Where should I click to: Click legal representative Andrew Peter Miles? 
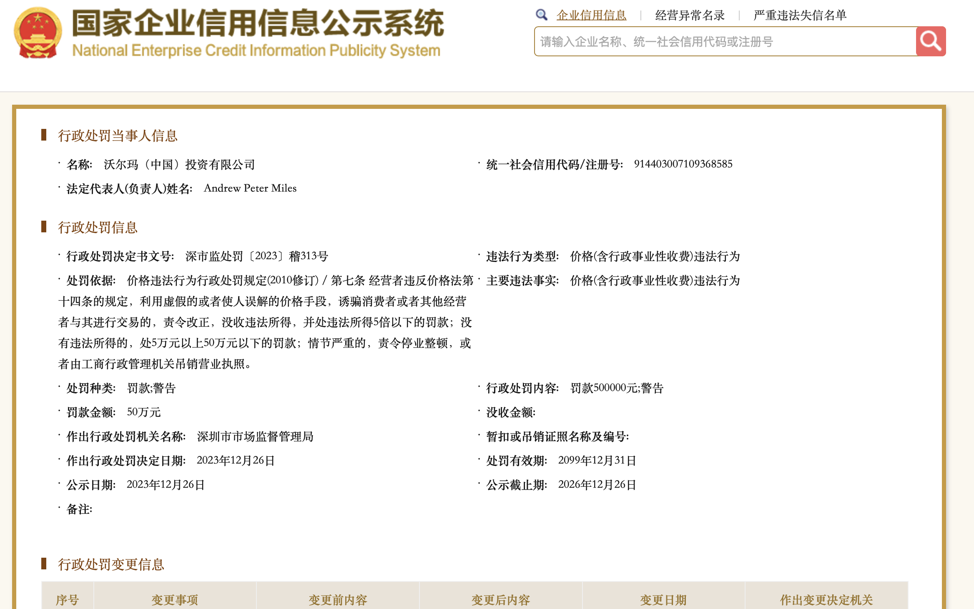250,188
